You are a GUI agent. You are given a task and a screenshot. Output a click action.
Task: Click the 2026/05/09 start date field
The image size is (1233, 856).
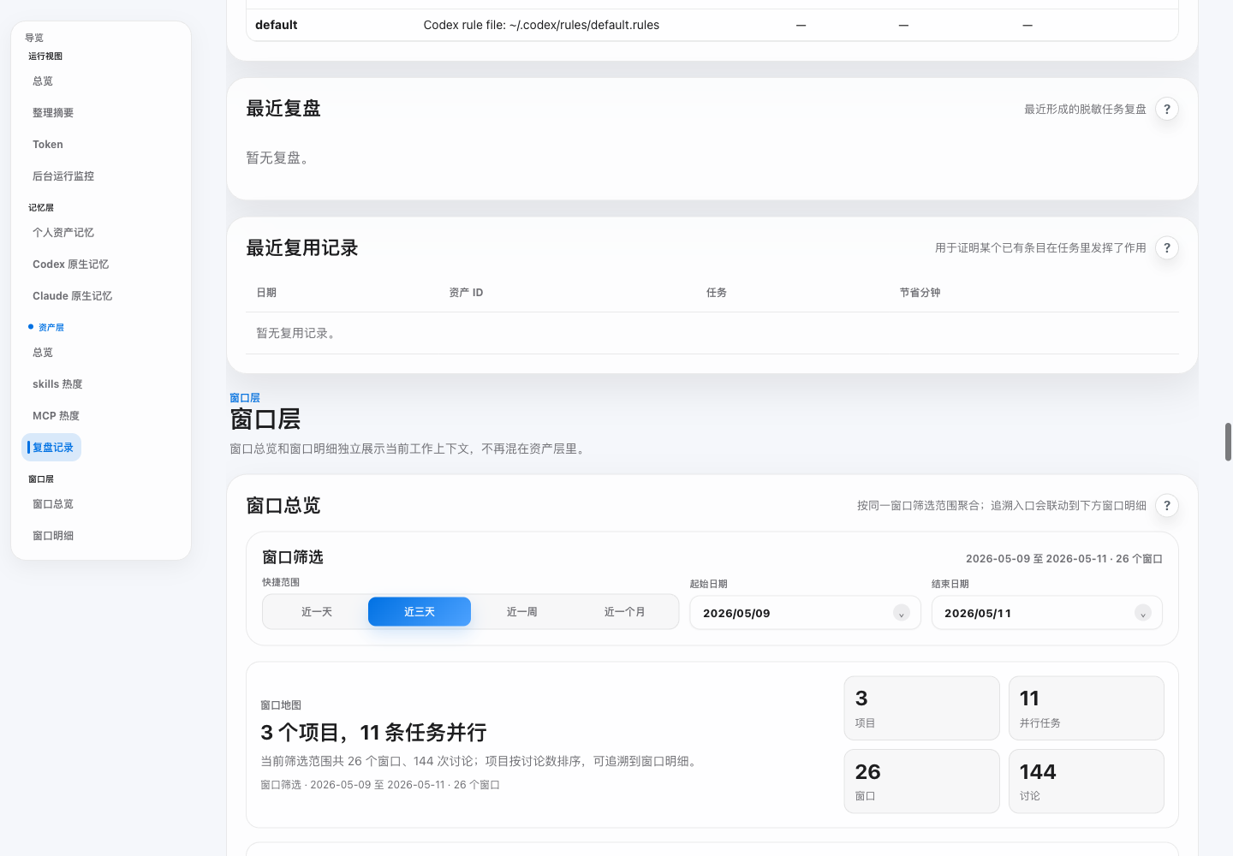pyautogui.click(x=805, y=613)
